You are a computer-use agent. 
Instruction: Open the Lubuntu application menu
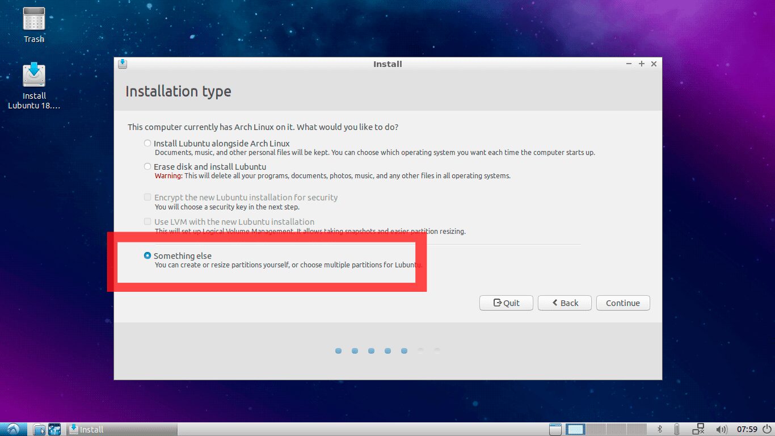click(11, 429)
